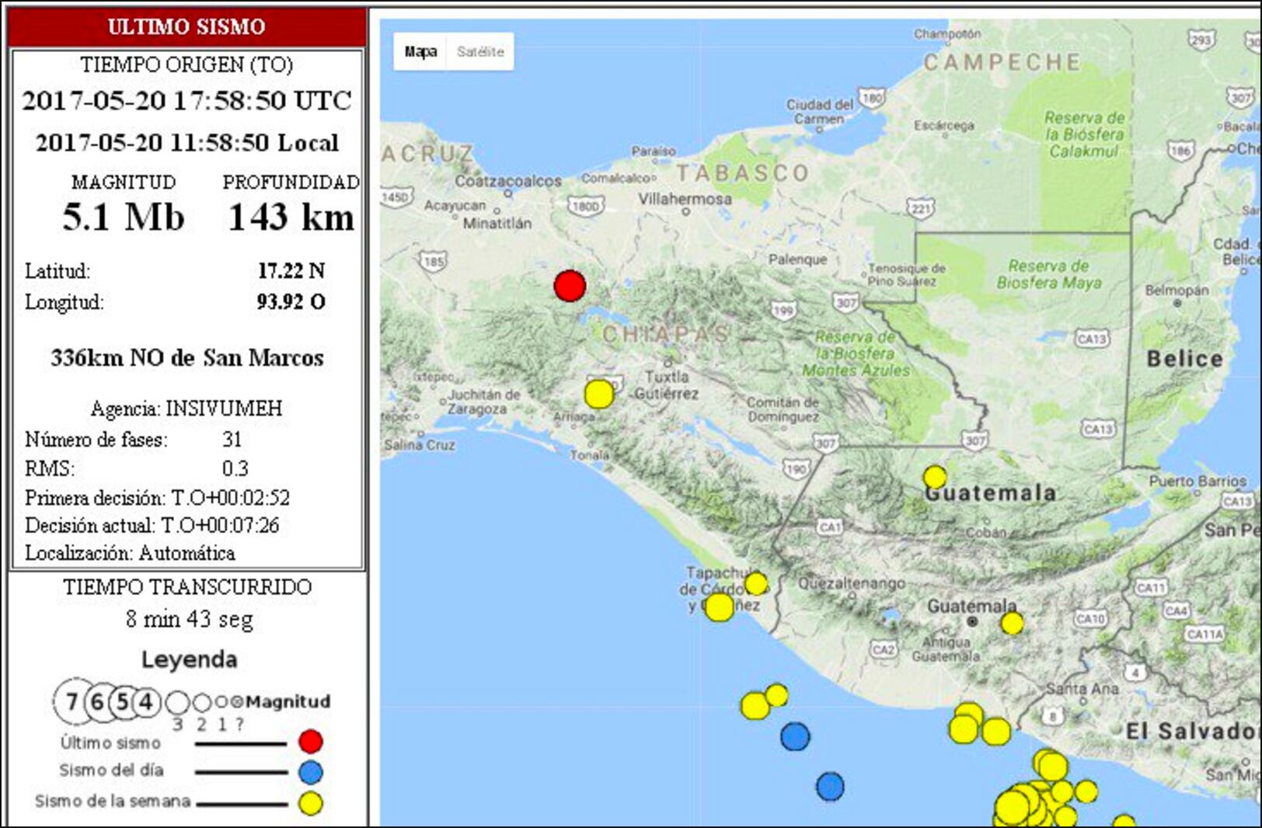The width and height of the screenshot is (1262, 828).
Task: Click the Belice country label
Action: [x=1184, y=359]
